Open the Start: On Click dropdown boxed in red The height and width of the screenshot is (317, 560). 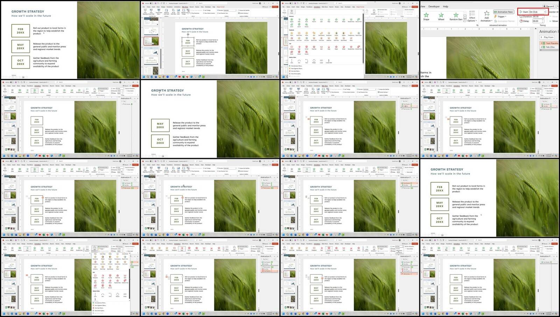(x=537, y=12)
